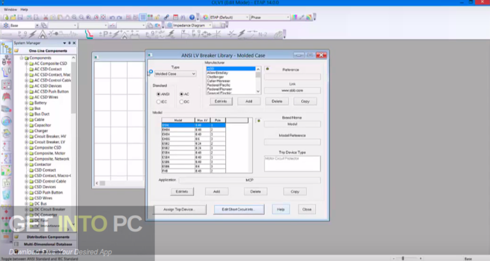Expand the Battery tree node
The width and height of the screenshot is (490, 261).
coord(27,103)
